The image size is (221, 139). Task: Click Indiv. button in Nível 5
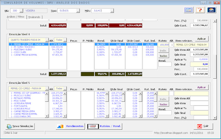(163, 99)
